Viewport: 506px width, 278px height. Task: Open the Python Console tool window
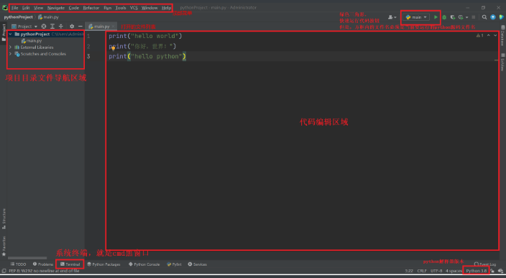pyautogui.click(x=144, y=264)
